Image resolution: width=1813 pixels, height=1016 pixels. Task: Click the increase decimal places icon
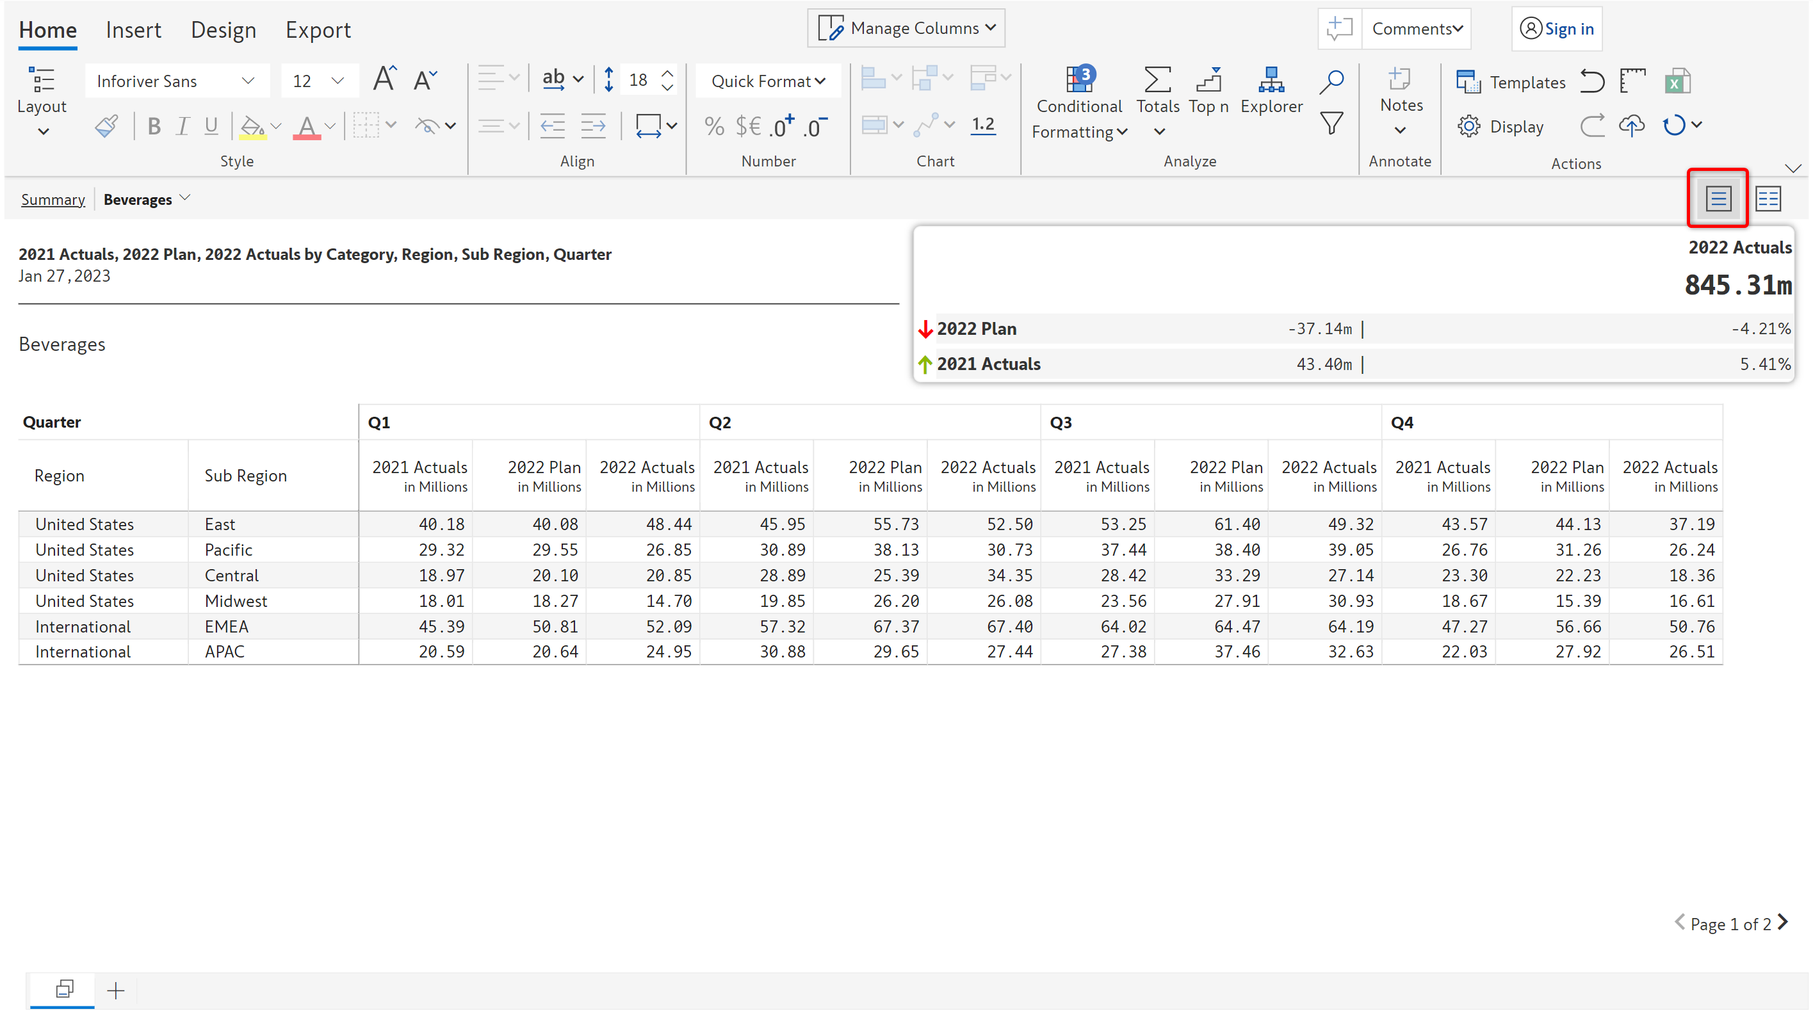[x=781, y=126]
